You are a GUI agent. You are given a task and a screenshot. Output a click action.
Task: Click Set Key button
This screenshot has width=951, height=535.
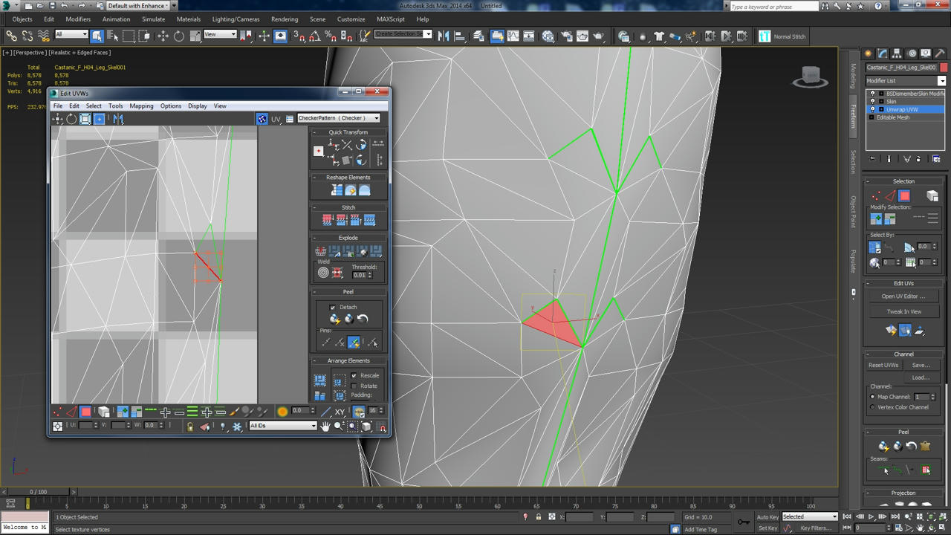(767, 528)
